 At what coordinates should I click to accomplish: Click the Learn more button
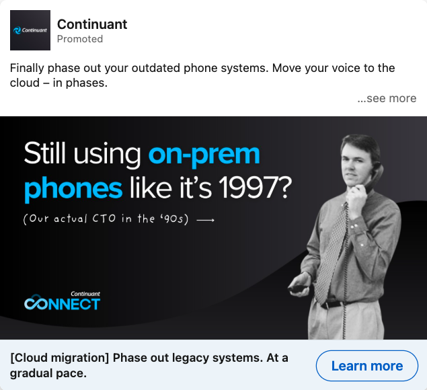pyautogui.click(x=367, y=366)
